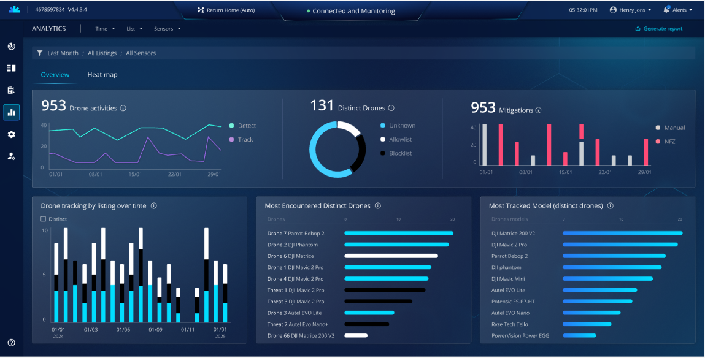Click the help question mark icon

(x=11, y=343)
